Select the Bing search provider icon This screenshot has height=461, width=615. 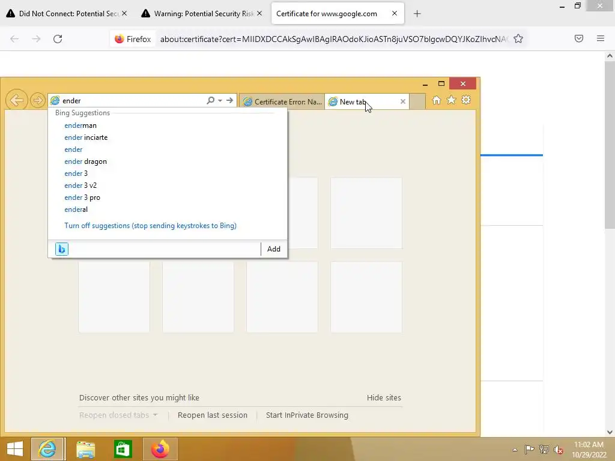click(62, 249)
